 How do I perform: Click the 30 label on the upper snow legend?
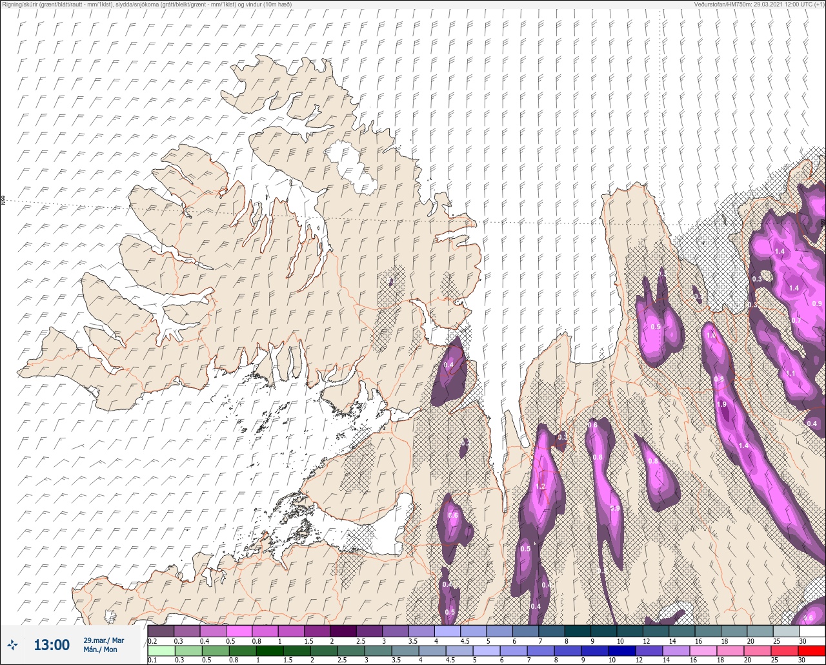tap(802, 640)
